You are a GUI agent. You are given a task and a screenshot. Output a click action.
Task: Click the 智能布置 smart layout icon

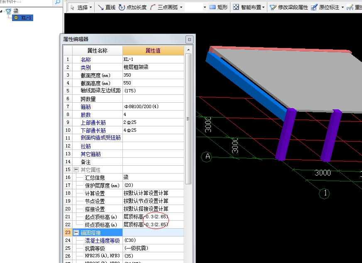coord(236,7)
